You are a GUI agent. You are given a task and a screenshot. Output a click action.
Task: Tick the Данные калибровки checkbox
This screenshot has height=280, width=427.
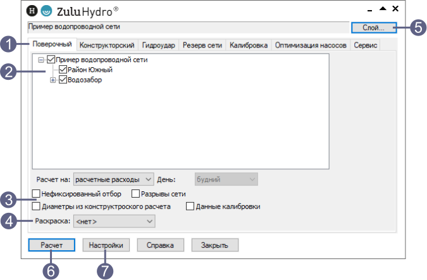pyautogui.click(x=190, y=207)
